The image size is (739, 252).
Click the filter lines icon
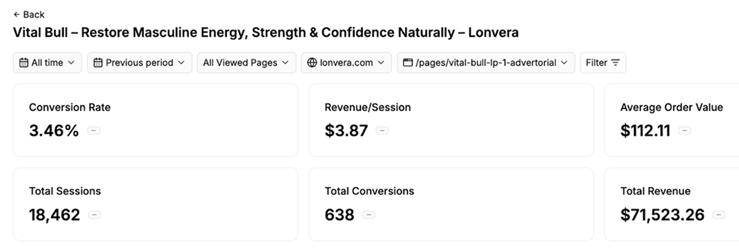click(615, 63)
